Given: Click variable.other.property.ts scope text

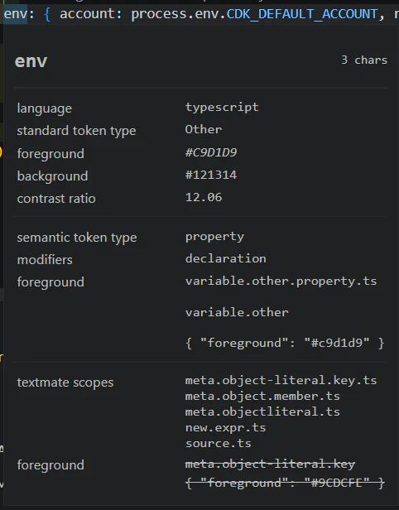Looking at the screenshot, I should [281, 281].
